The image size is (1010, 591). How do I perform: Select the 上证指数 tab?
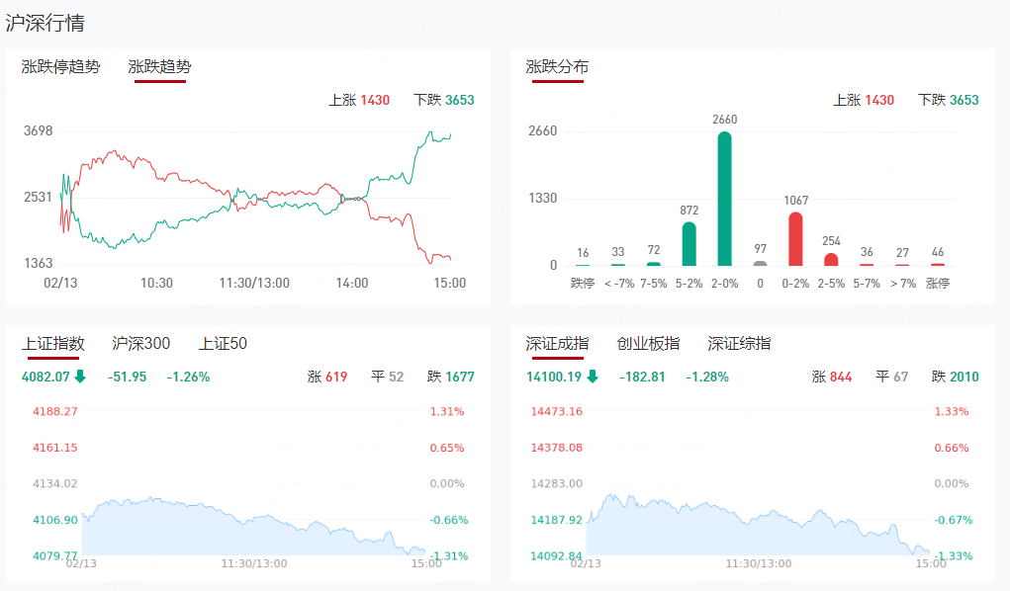click(x=53, y=344)
